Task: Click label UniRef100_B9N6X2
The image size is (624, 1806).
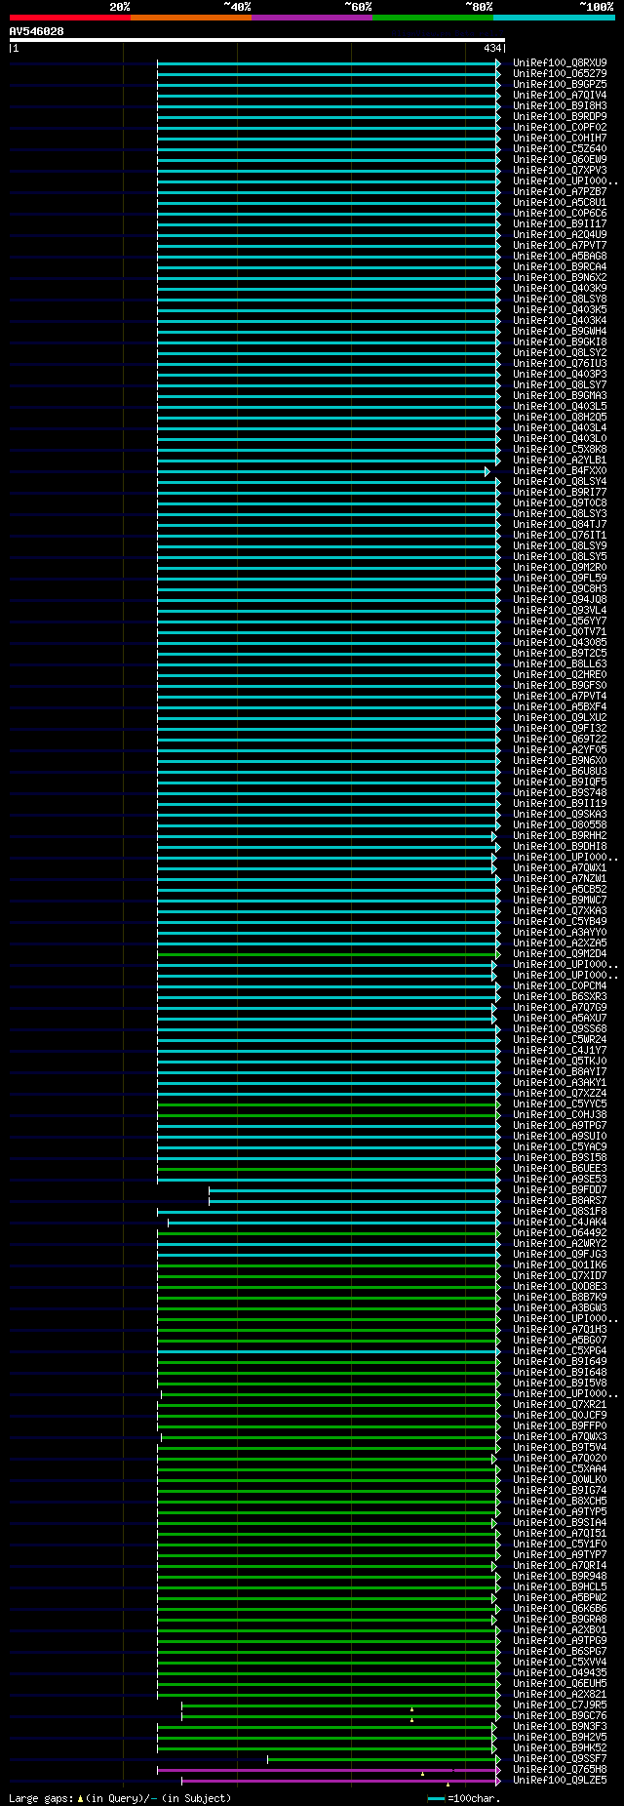Action: click(x=560, y=277)
